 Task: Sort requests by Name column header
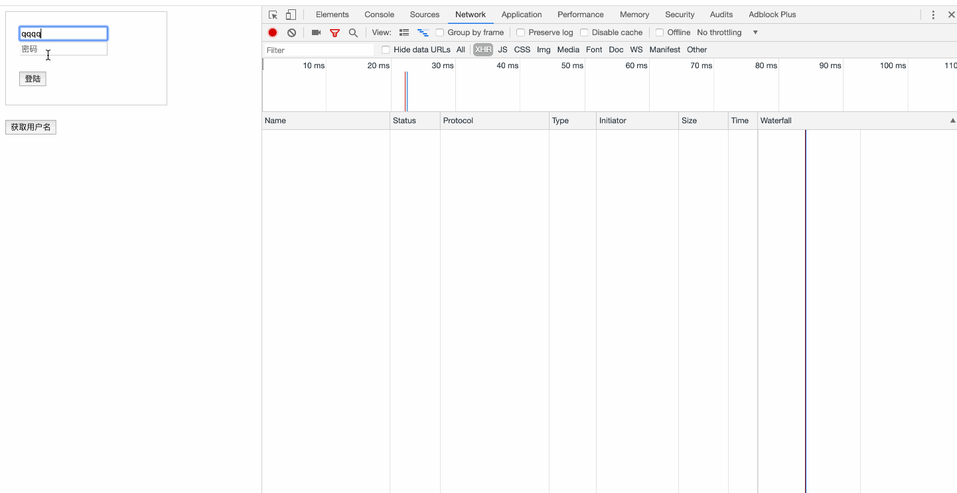[x=326, y=121]
